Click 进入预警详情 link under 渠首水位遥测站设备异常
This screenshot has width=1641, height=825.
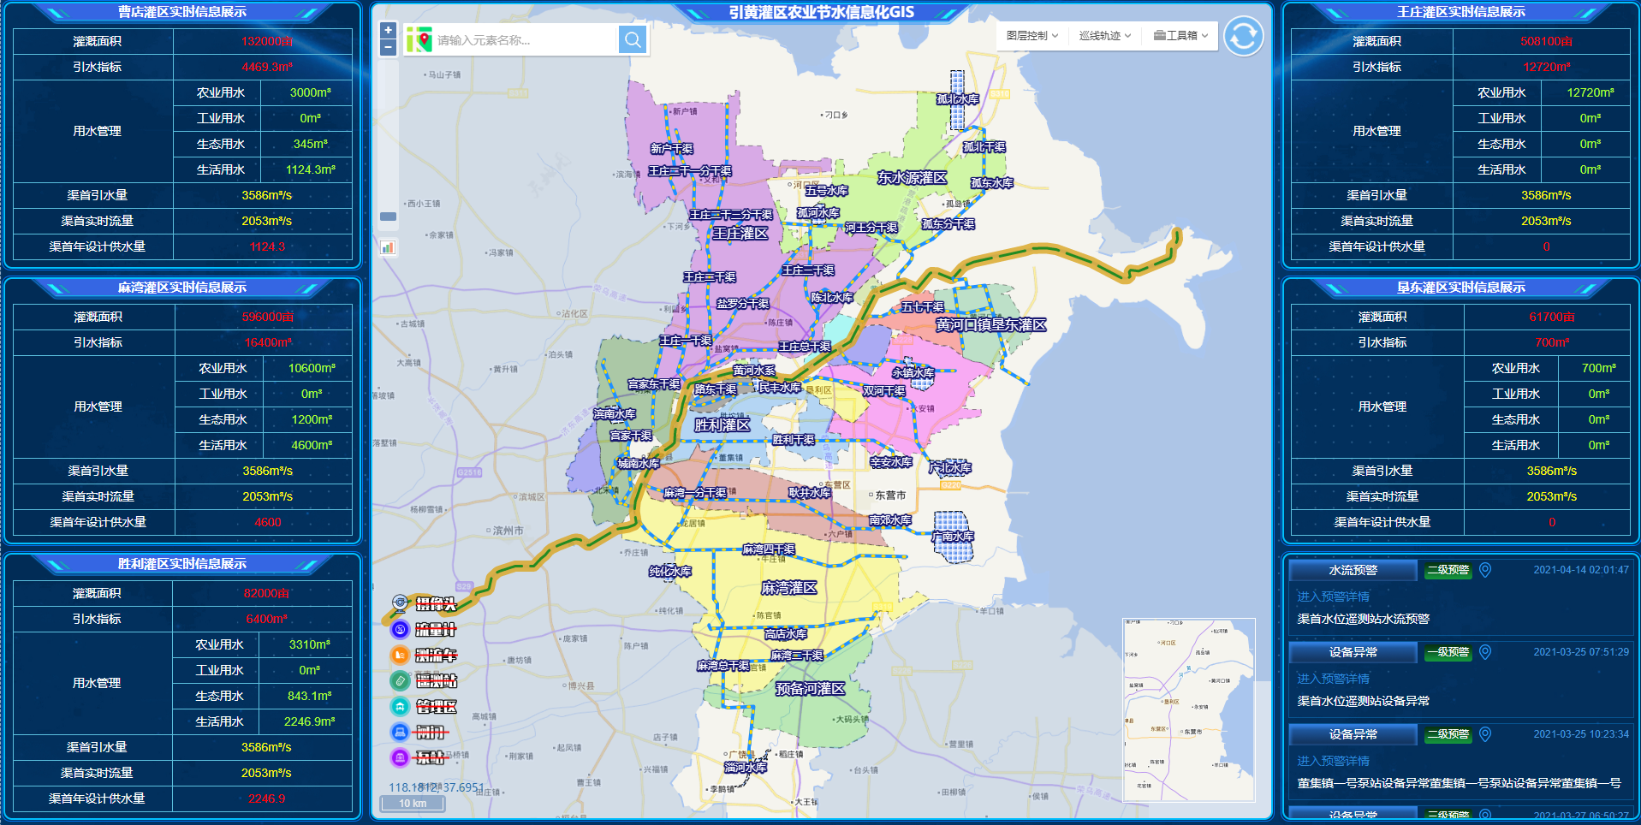point(1333,679)
